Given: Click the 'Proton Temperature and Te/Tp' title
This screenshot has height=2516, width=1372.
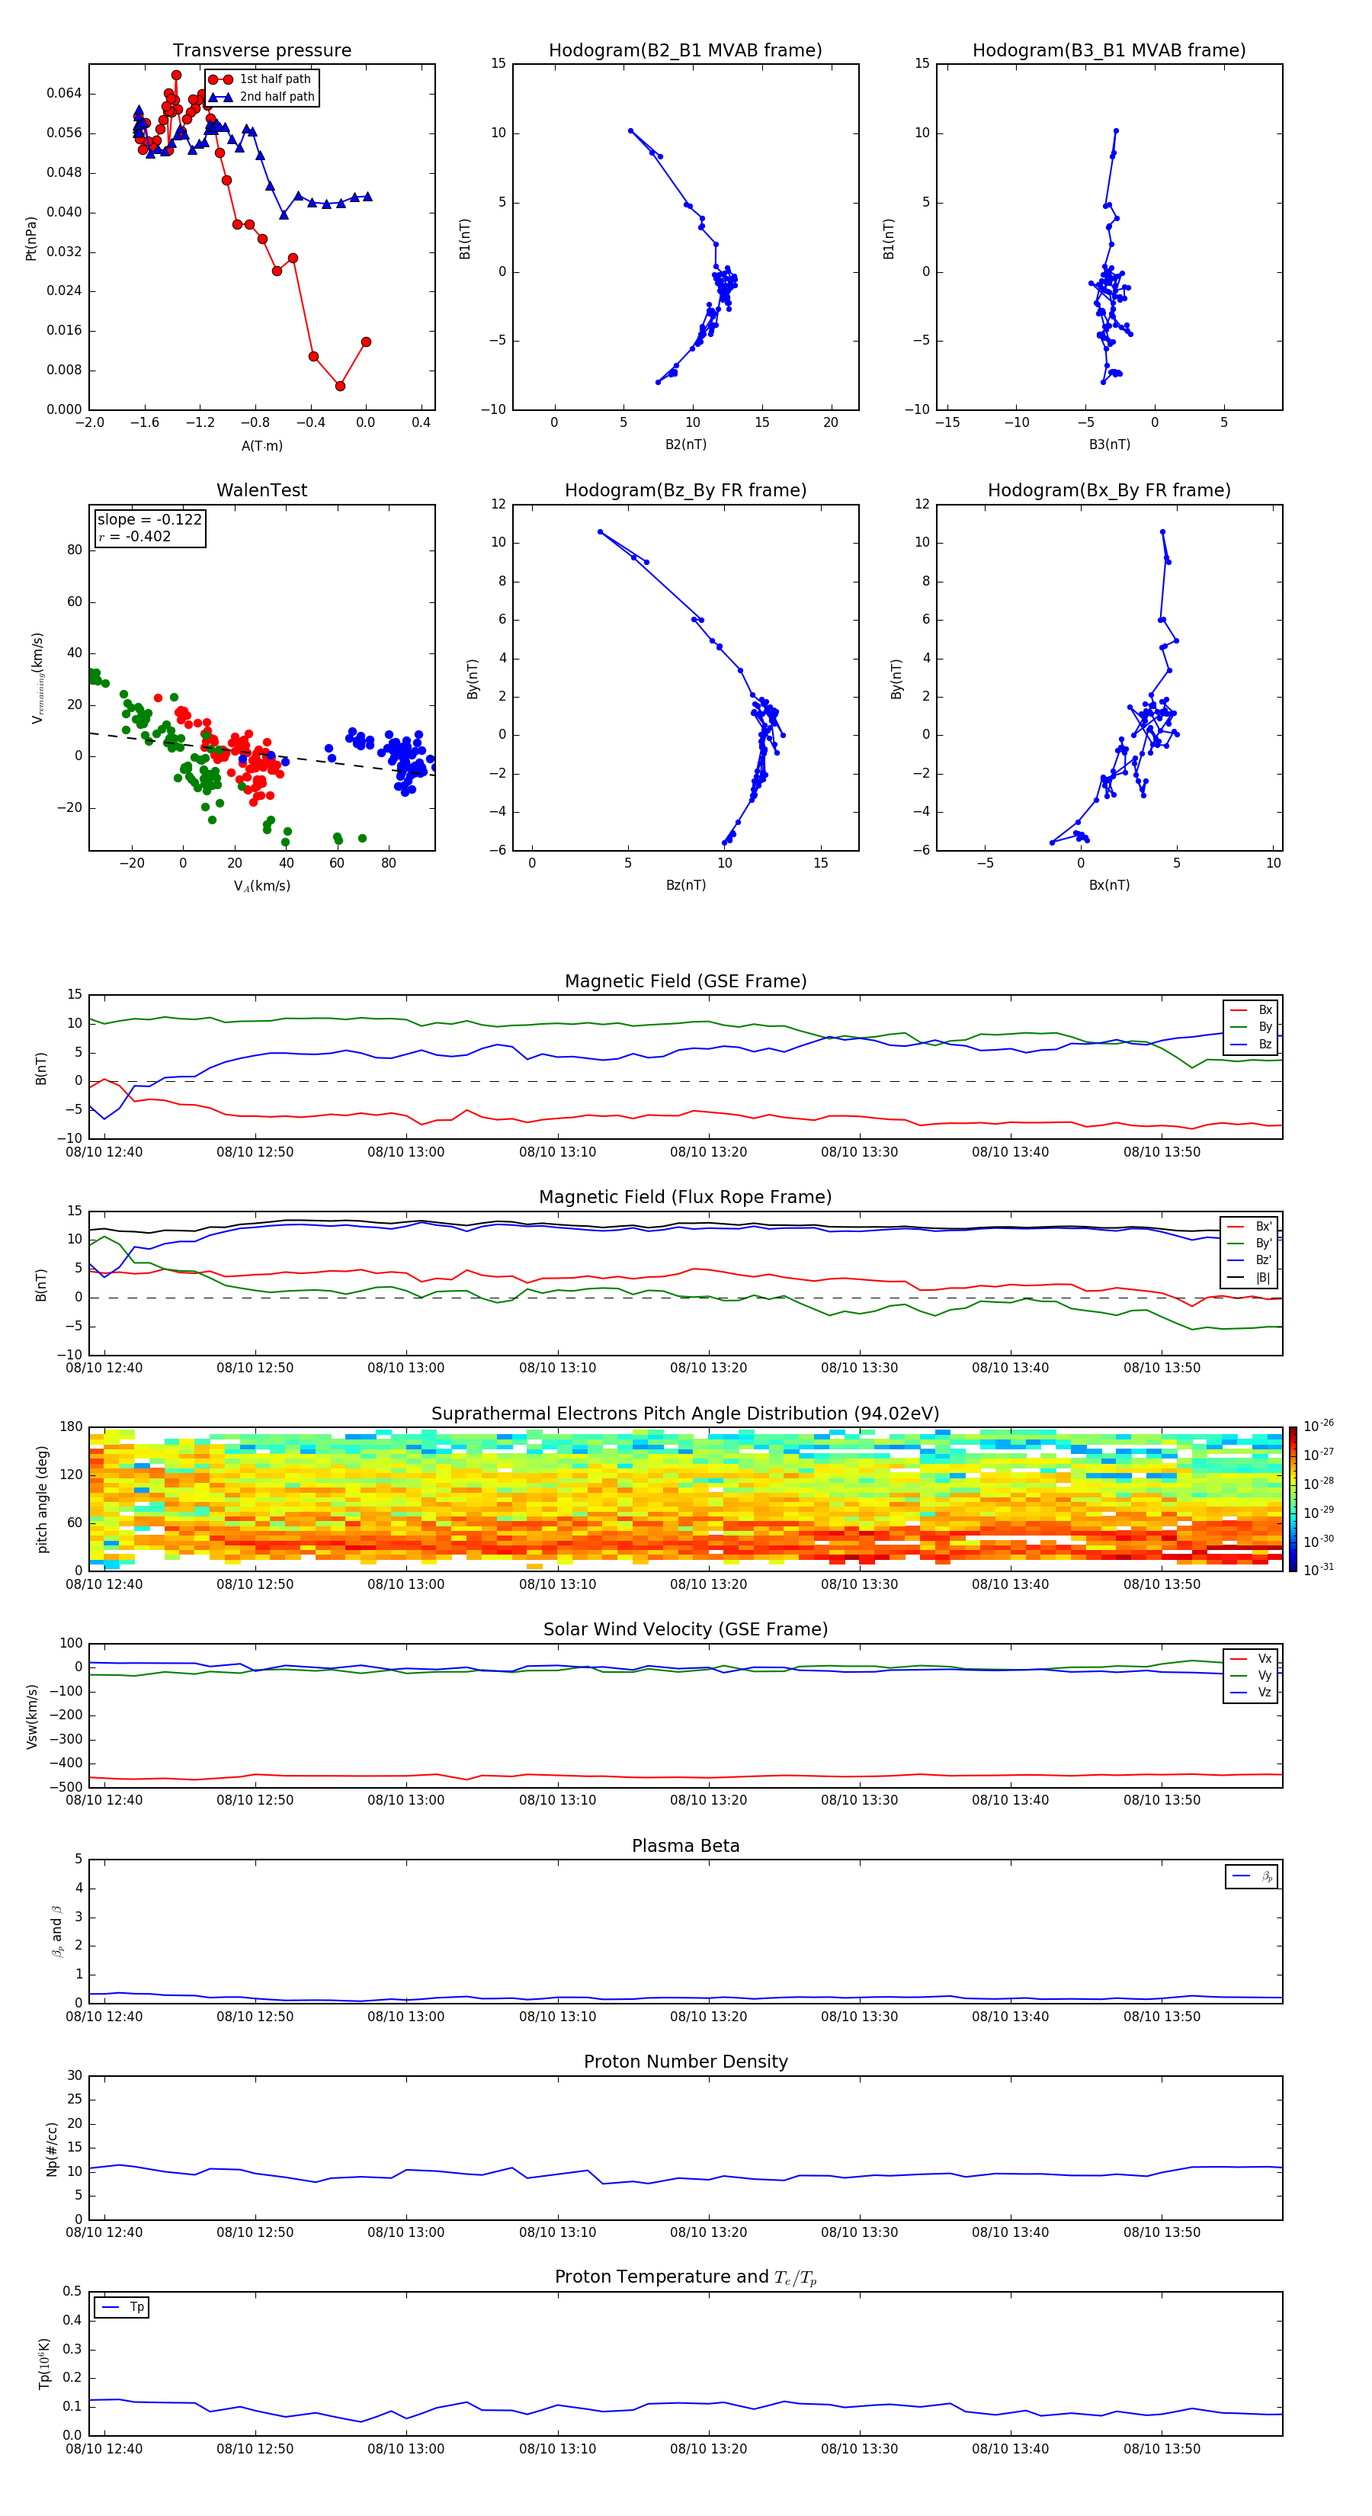Looking at the screenshot, I should 685,2277.
